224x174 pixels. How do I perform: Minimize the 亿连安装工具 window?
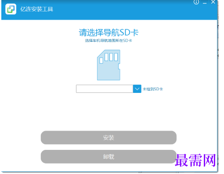tap(205, 3)
